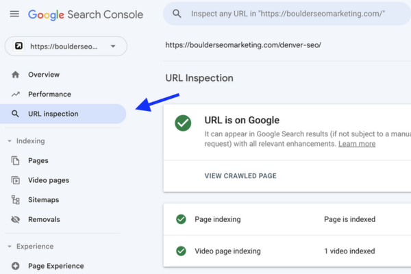Click the Video page indexing check icon
411x274 pixels.
[181, 251]
